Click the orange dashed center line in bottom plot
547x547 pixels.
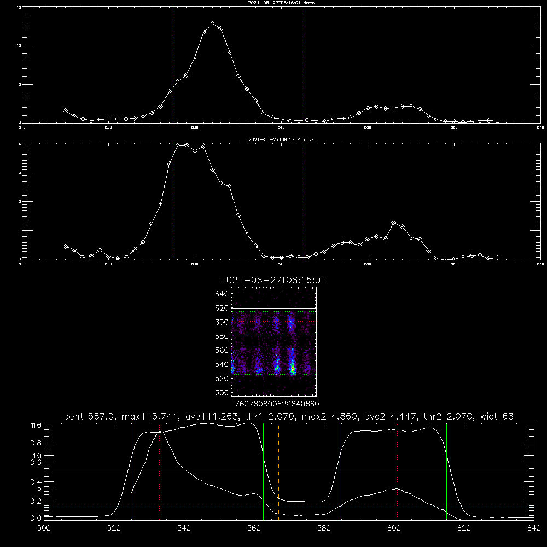click(x=279, y=471)
